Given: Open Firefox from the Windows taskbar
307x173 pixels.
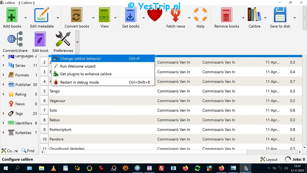Looking at the screenshot, I should coord(185,168).
